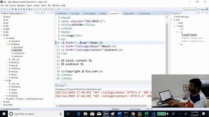Open Excel from the taskbar

146,114
